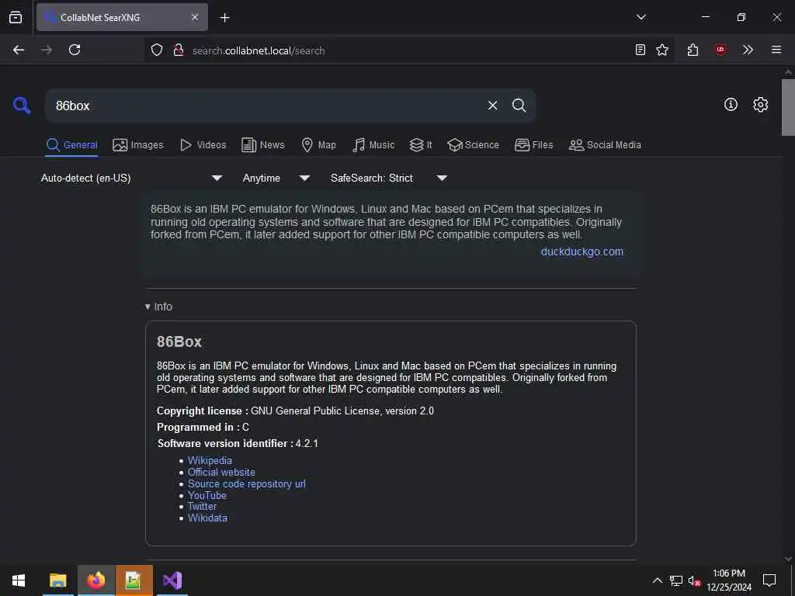
Task: Open the info about page icon
Action: click(731, 105)
